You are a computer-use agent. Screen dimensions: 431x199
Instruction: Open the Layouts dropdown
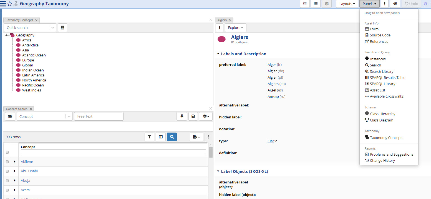(347, 4)
